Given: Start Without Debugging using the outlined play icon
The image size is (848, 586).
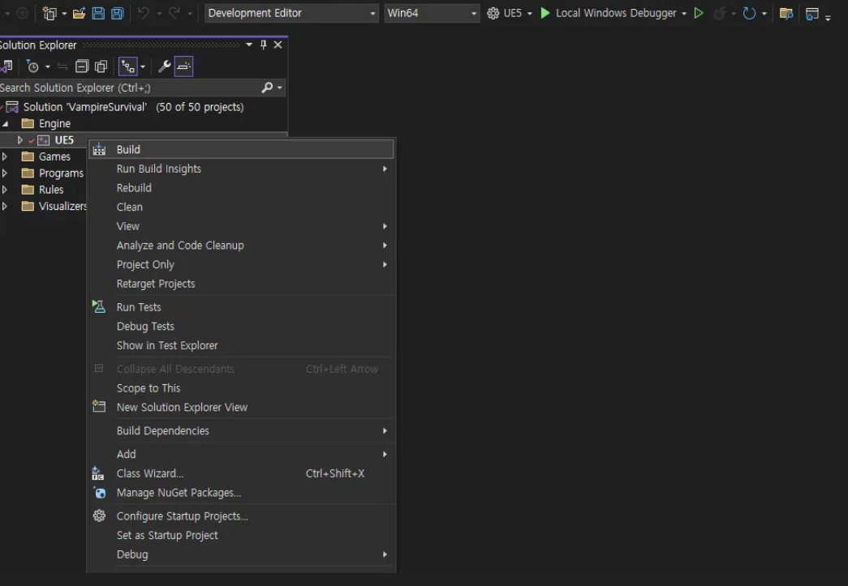Looking at the screenshot, I should pyautogui.click(x=699, y=13).
